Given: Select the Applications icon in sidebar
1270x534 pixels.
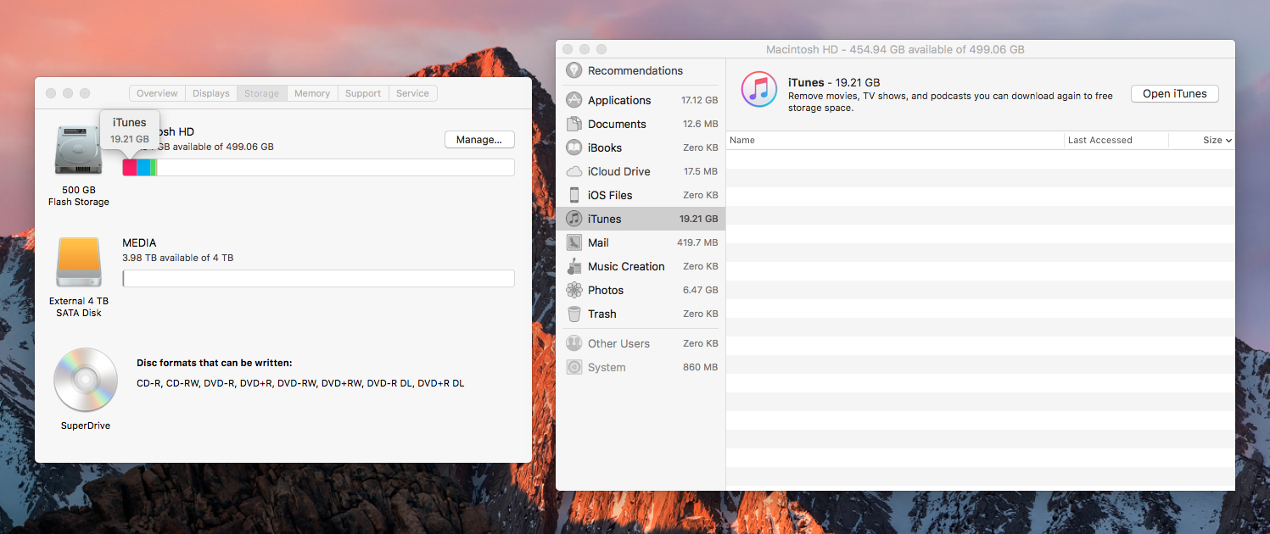Looking at the screenshot, I should click(x=574, y=100).
